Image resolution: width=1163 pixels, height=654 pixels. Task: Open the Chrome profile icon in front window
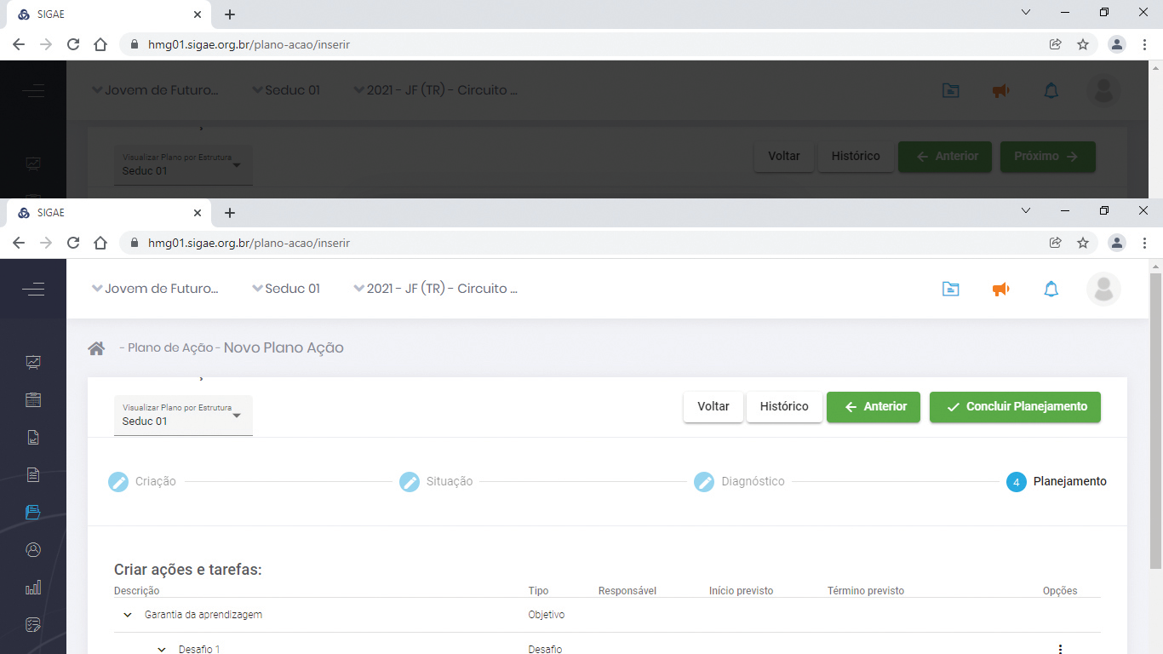point(1116,243)
